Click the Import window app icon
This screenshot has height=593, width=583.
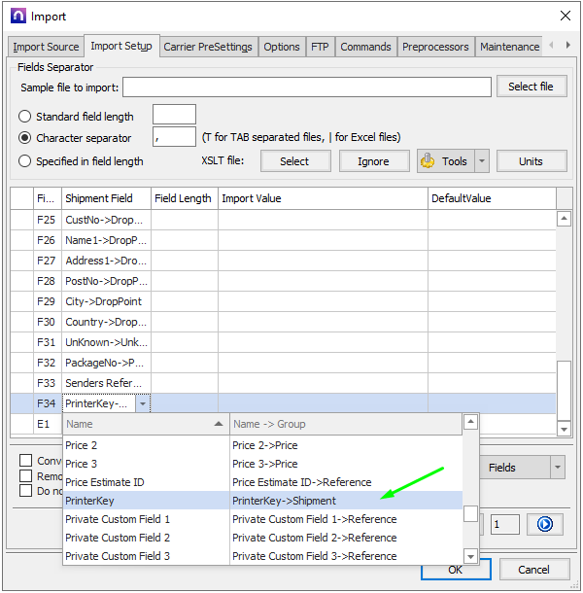[x=17, y=16]
